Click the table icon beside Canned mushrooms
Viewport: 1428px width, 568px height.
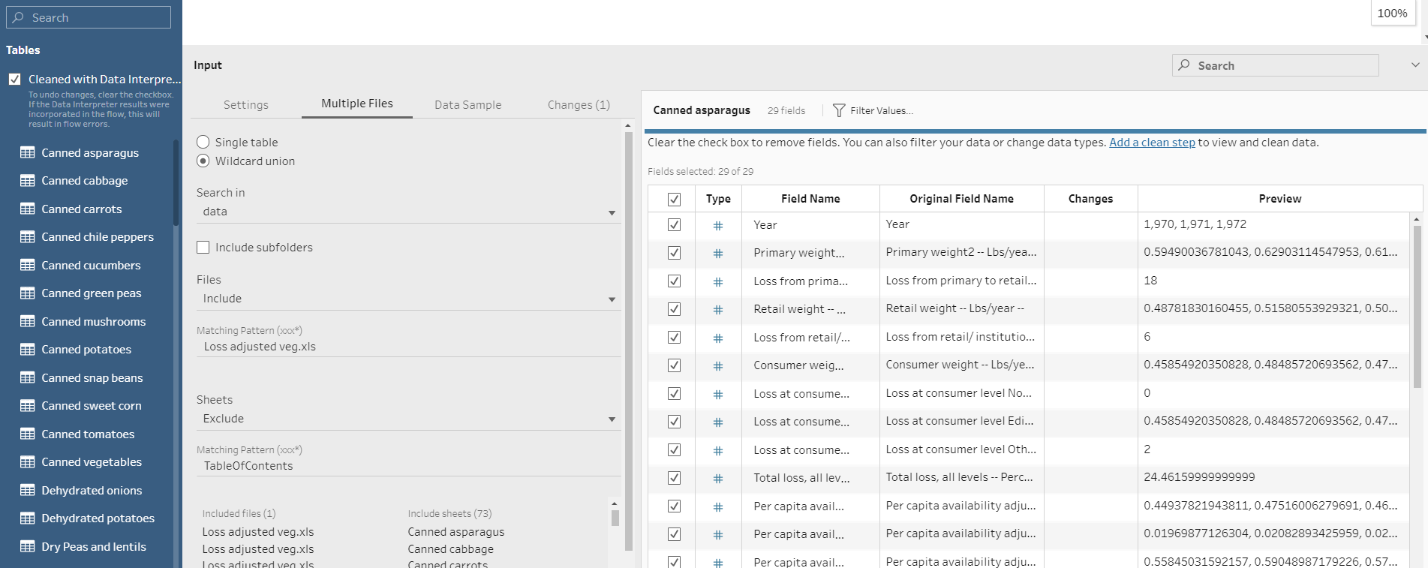pyautogui.click(x=28, y=322)
